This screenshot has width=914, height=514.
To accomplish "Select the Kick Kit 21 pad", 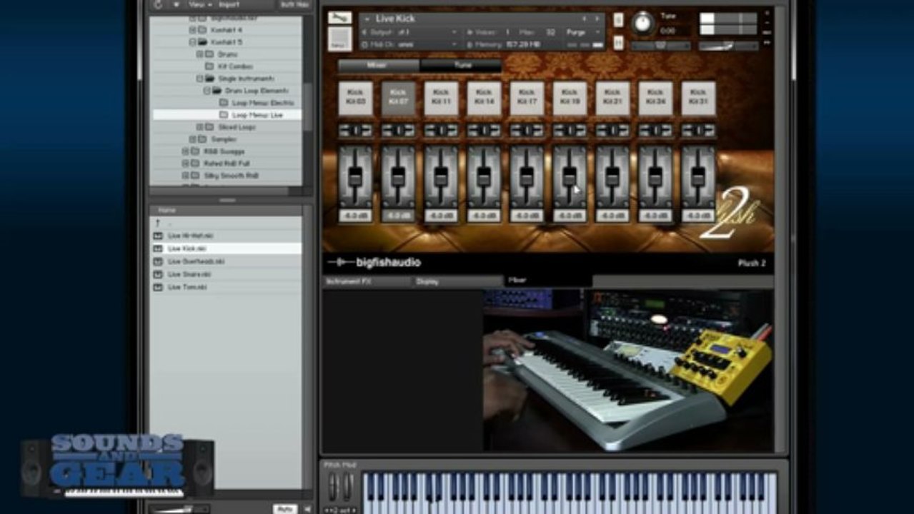I will tap(612, 98).
